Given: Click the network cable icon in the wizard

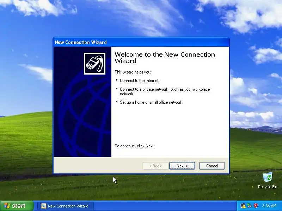Looking at the screenshot, I should 94,64.
